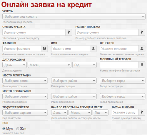Screen dimensions: 147x135
Task: Click the ruble icon beside Доход в месяц
Action: (x=142, y=112)
